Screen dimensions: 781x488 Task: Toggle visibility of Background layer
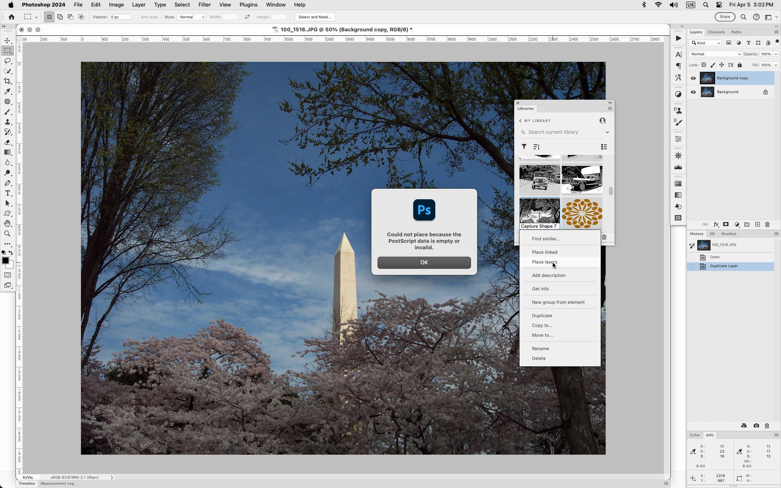tap(693, 92)
